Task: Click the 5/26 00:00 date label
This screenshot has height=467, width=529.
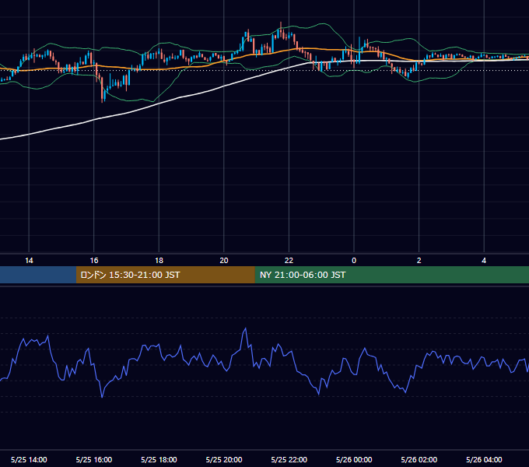Action: (x=354, y=459)
